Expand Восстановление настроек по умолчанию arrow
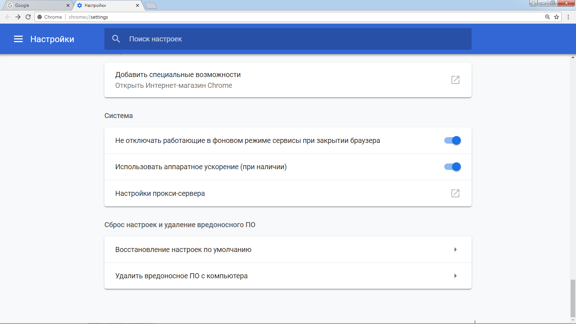This screenshot has height=324, width=576. pyautogui.click(x=455, y=249)
